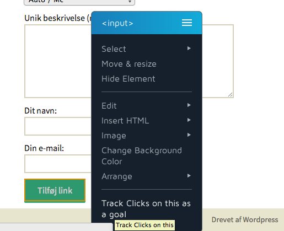Choose Hide Element in context menu
Image resolution: width=284 pixels, height=231 pixels.
click(128, 79)
